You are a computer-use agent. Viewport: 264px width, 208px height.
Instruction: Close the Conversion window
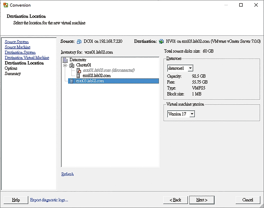pyautogui.click(x=256, y=5)
